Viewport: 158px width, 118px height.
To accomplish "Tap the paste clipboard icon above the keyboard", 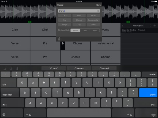I will [17, 69].
